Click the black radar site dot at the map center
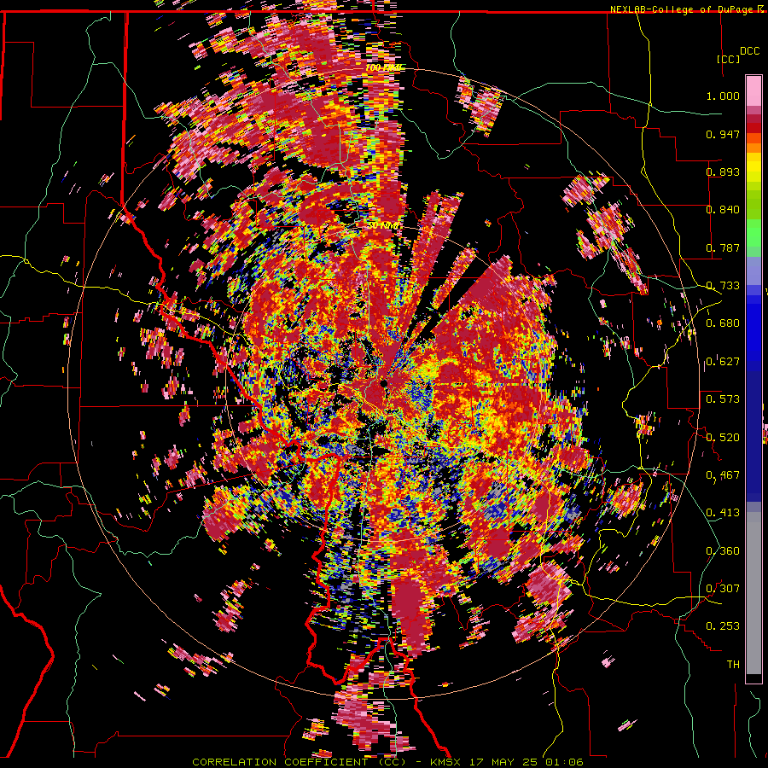The width and height of the screenshot is (768, 768). coord(385,383)
